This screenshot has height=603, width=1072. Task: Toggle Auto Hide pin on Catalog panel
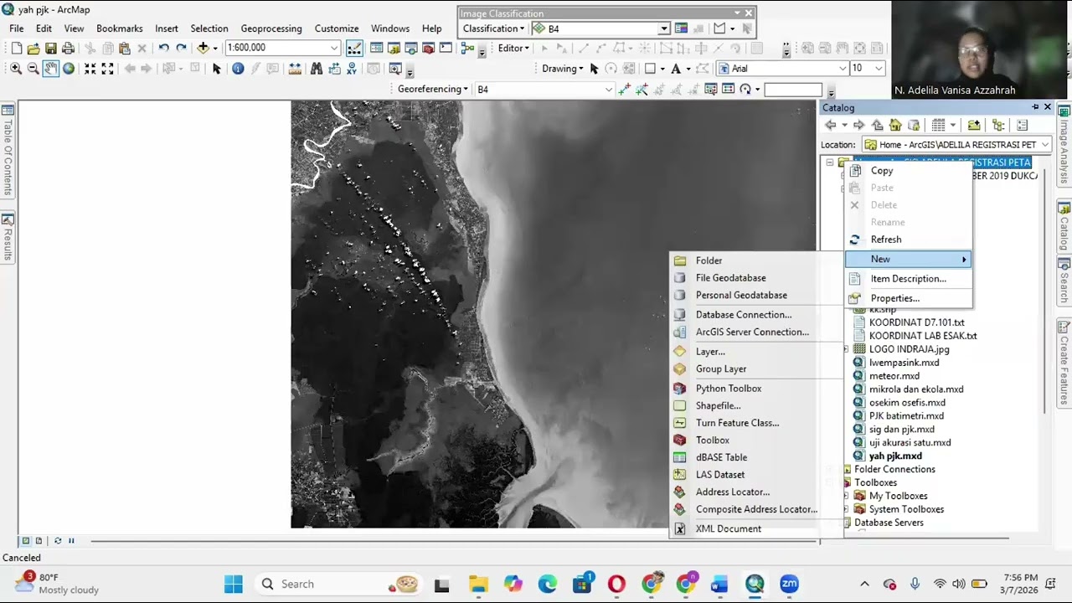(1035, 107)
